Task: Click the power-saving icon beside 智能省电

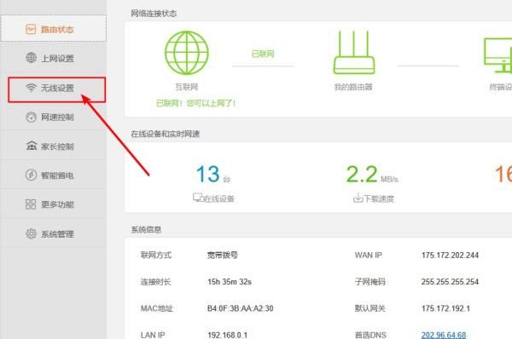Action: 31,175
